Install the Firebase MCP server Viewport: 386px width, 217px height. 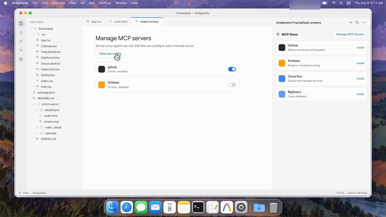click(x=360, y=63)
